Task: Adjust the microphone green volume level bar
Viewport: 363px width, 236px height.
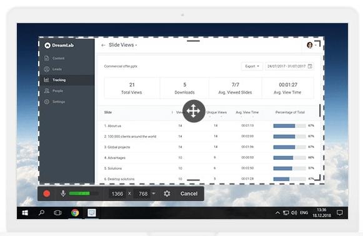Action: (x=79, y=193)
